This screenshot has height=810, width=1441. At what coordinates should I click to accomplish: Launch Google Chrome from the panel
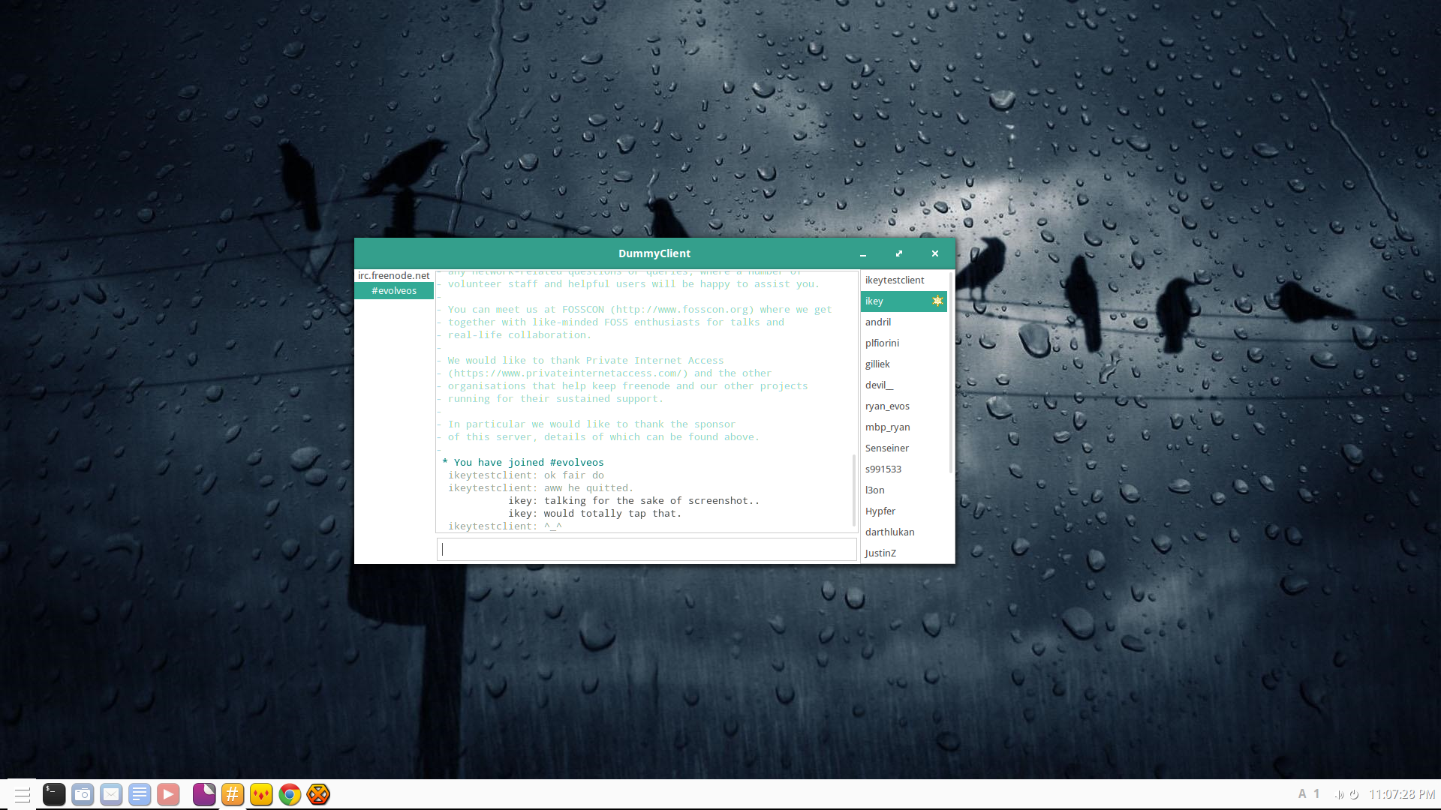tap(290, 794)
